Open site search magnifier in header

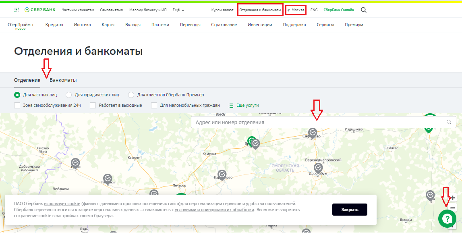pos(364,10)
